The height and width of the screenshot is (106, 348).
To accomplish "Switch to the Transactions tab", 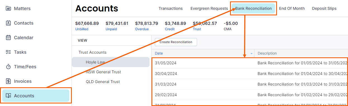I will point(171,8).
